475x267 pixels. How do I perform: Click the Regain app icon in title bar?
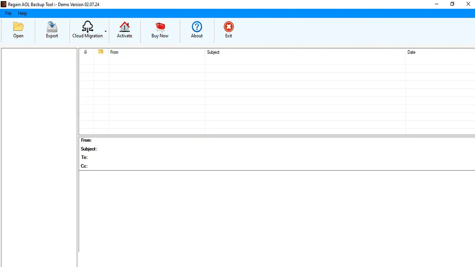(x=4, y=4)
